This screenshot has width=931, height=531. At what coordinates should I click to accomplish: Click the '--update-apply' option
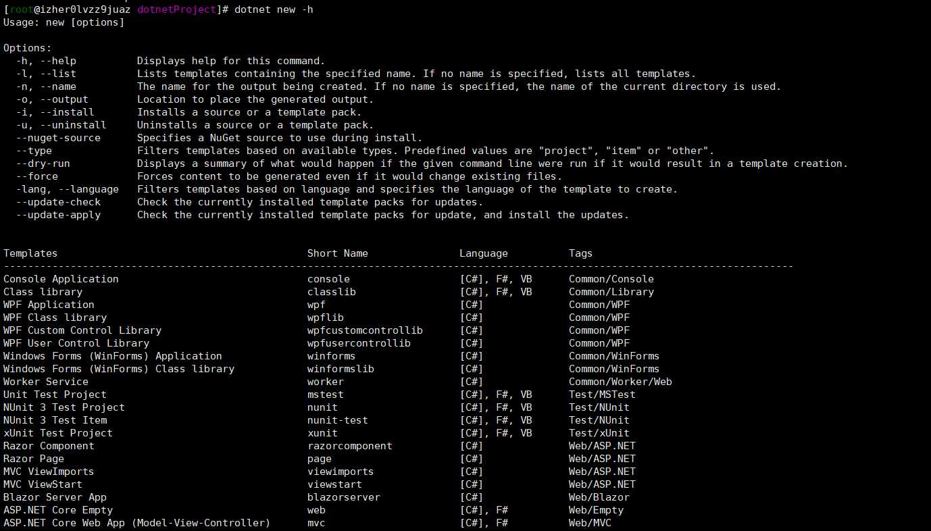pyautogui.click(x=58, y=215)
